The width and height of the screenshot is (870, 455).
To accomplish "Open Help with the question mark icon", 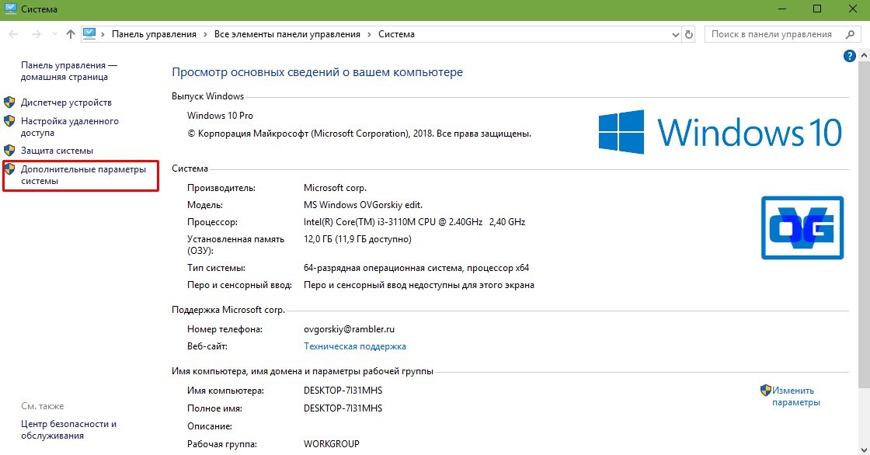I will 849,56.
